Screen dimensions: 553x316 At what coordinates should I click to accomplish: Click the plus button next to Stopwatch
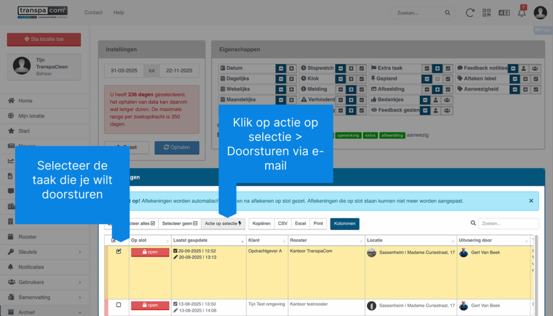(350, 68)
